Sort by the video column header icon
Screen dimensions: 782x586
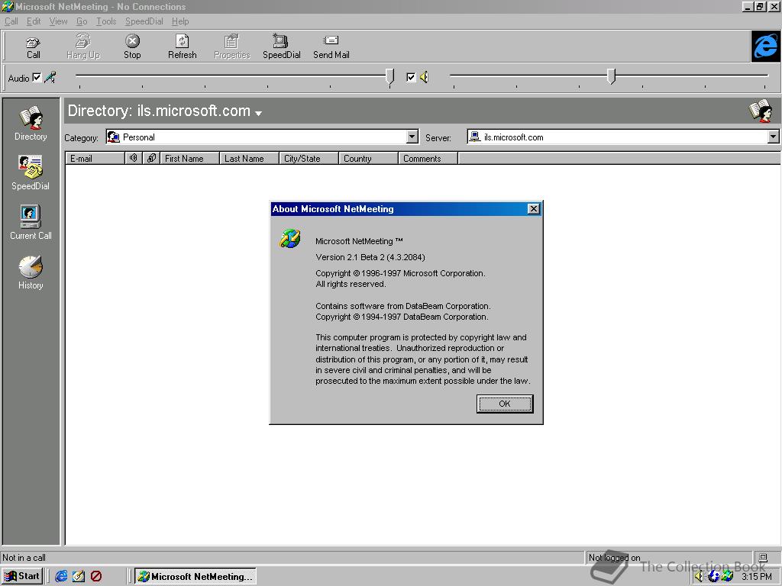pos(151,158)
